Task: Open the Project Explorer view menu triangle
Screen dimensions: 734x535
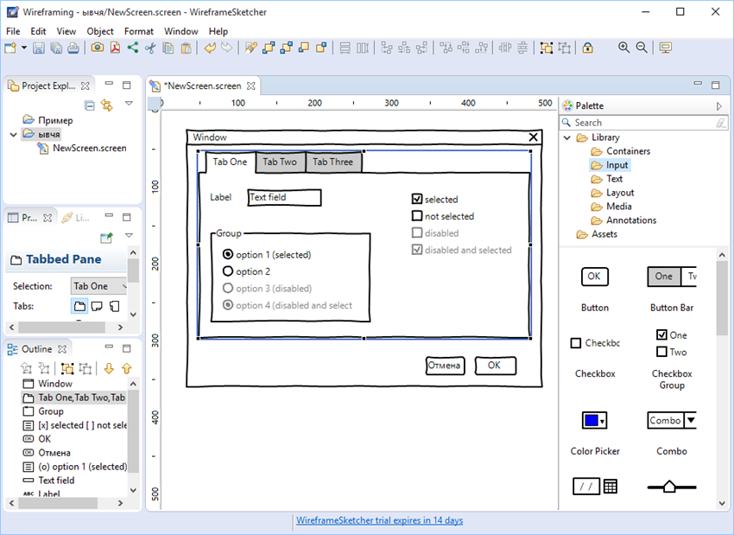Action: (x=129, y=103)
